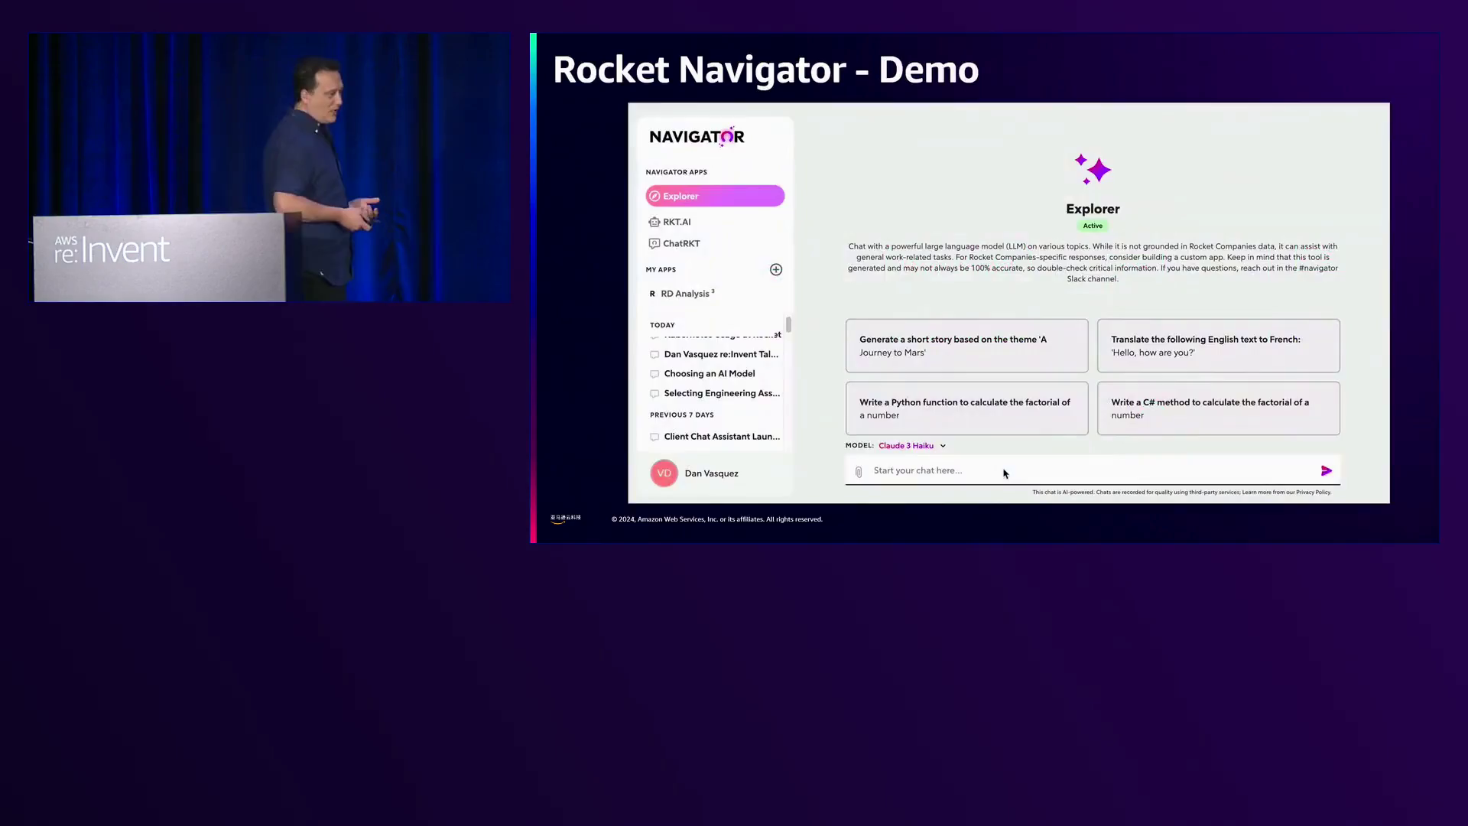This screenshot has height=826, width=1468.
Task: Click the Navigator logo
Action: [697, 137]
